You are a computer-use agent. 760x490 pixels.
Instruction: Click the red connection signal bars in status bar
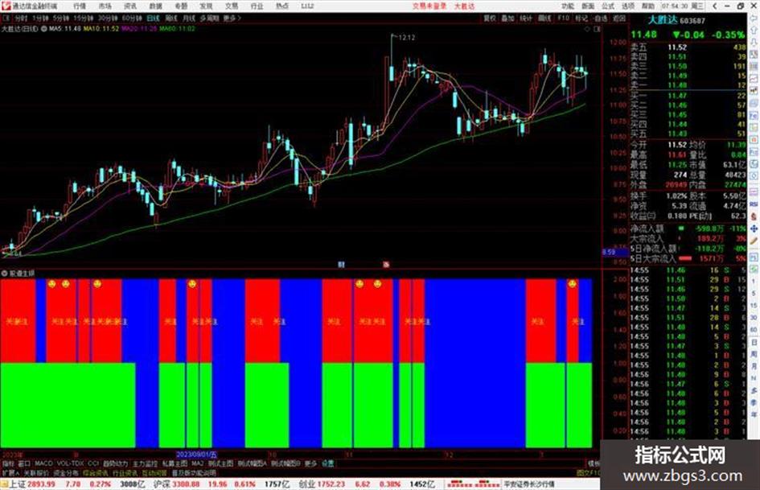(473, 484)
